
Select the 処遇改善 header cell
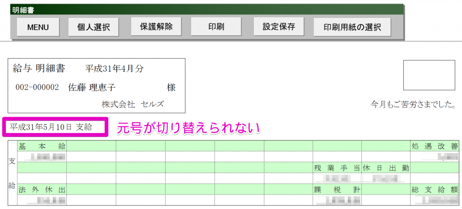pyautogui.click(x=434, y=145)
